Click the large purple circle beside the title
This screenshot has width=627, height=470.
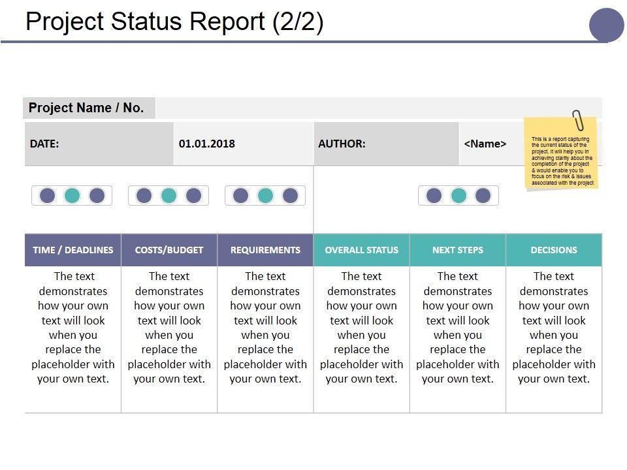click(607, 25)
